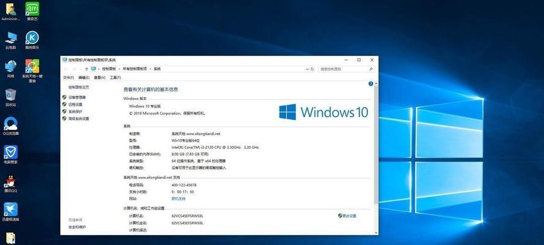Click the text 'Windows 10 专业版'
The image size is (544, 245).
(145, 106)
